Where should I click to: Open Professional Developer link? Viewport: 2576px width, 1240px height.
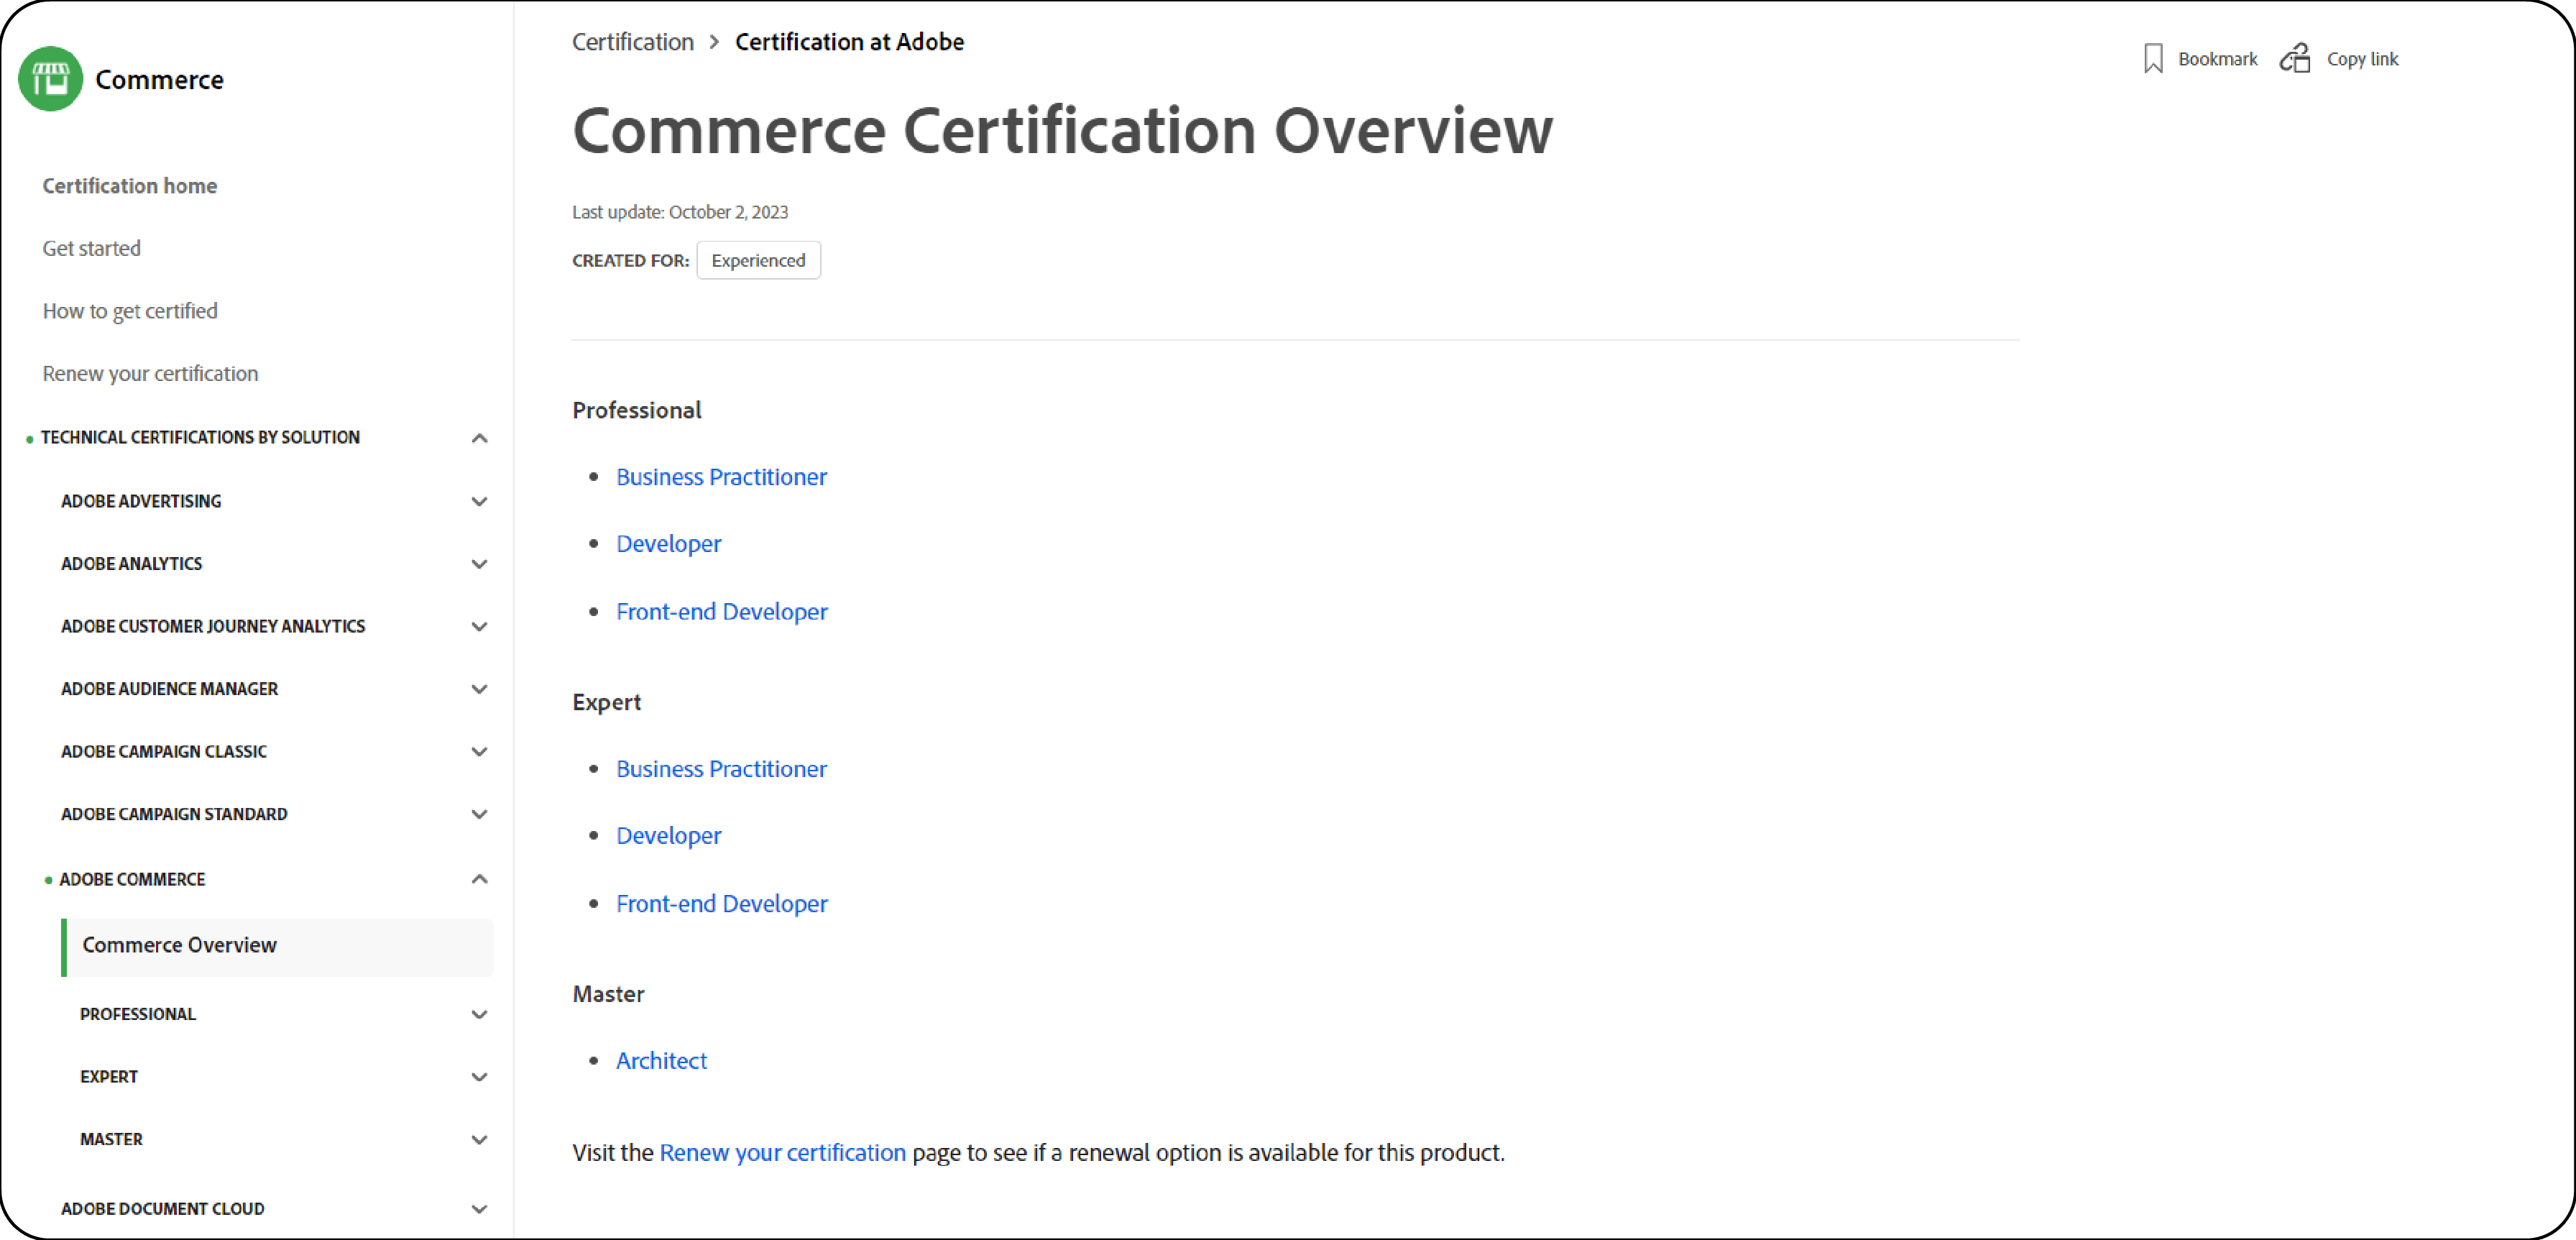[x=669, y=544]
